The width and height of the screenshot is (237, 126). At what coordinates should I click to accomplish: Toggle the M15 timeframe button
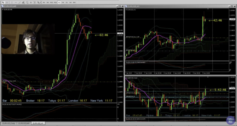click(x=51, y=2)
